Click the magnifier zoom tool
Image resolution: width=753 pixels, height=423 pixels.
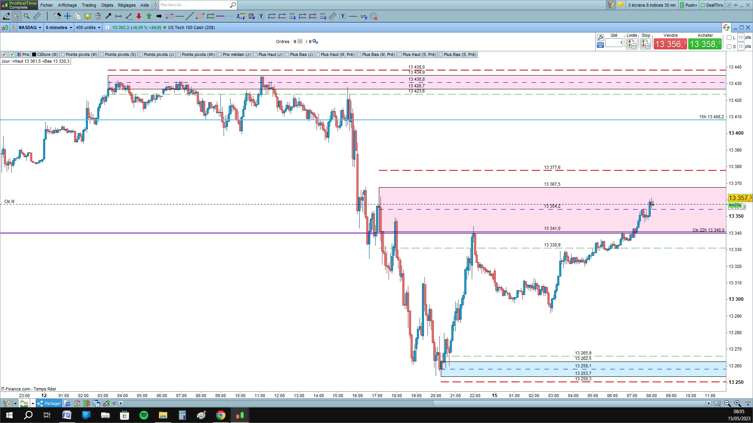27,16
